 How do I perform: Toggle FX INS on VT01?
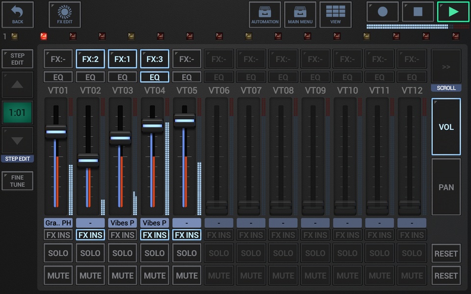(58, 235)
